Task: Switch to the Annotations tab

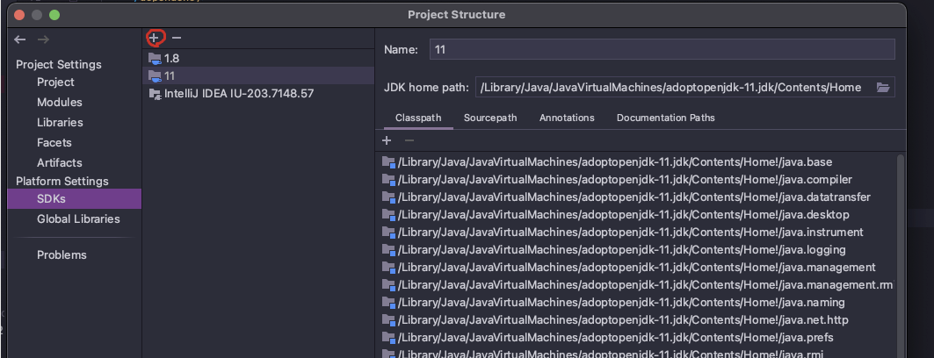Action: pos(567,118)
